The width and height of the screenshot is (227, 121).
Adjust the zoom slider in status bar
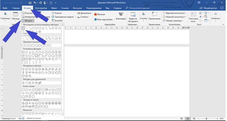(x=206, y=119)
